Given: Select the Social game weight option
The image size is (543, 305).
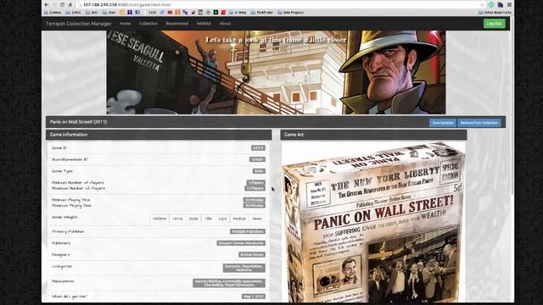Looking at the screenshot, I should [x=193, y=219].
